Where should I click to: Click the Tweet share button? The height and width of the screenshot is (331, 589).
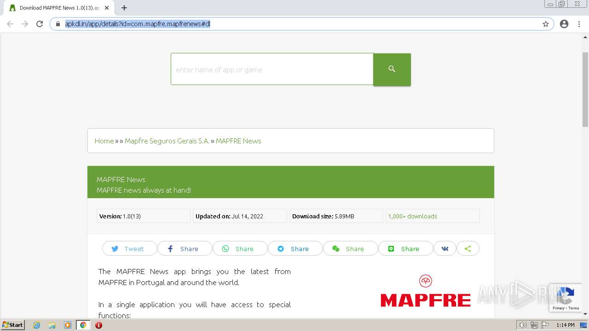tap(129, 248)
